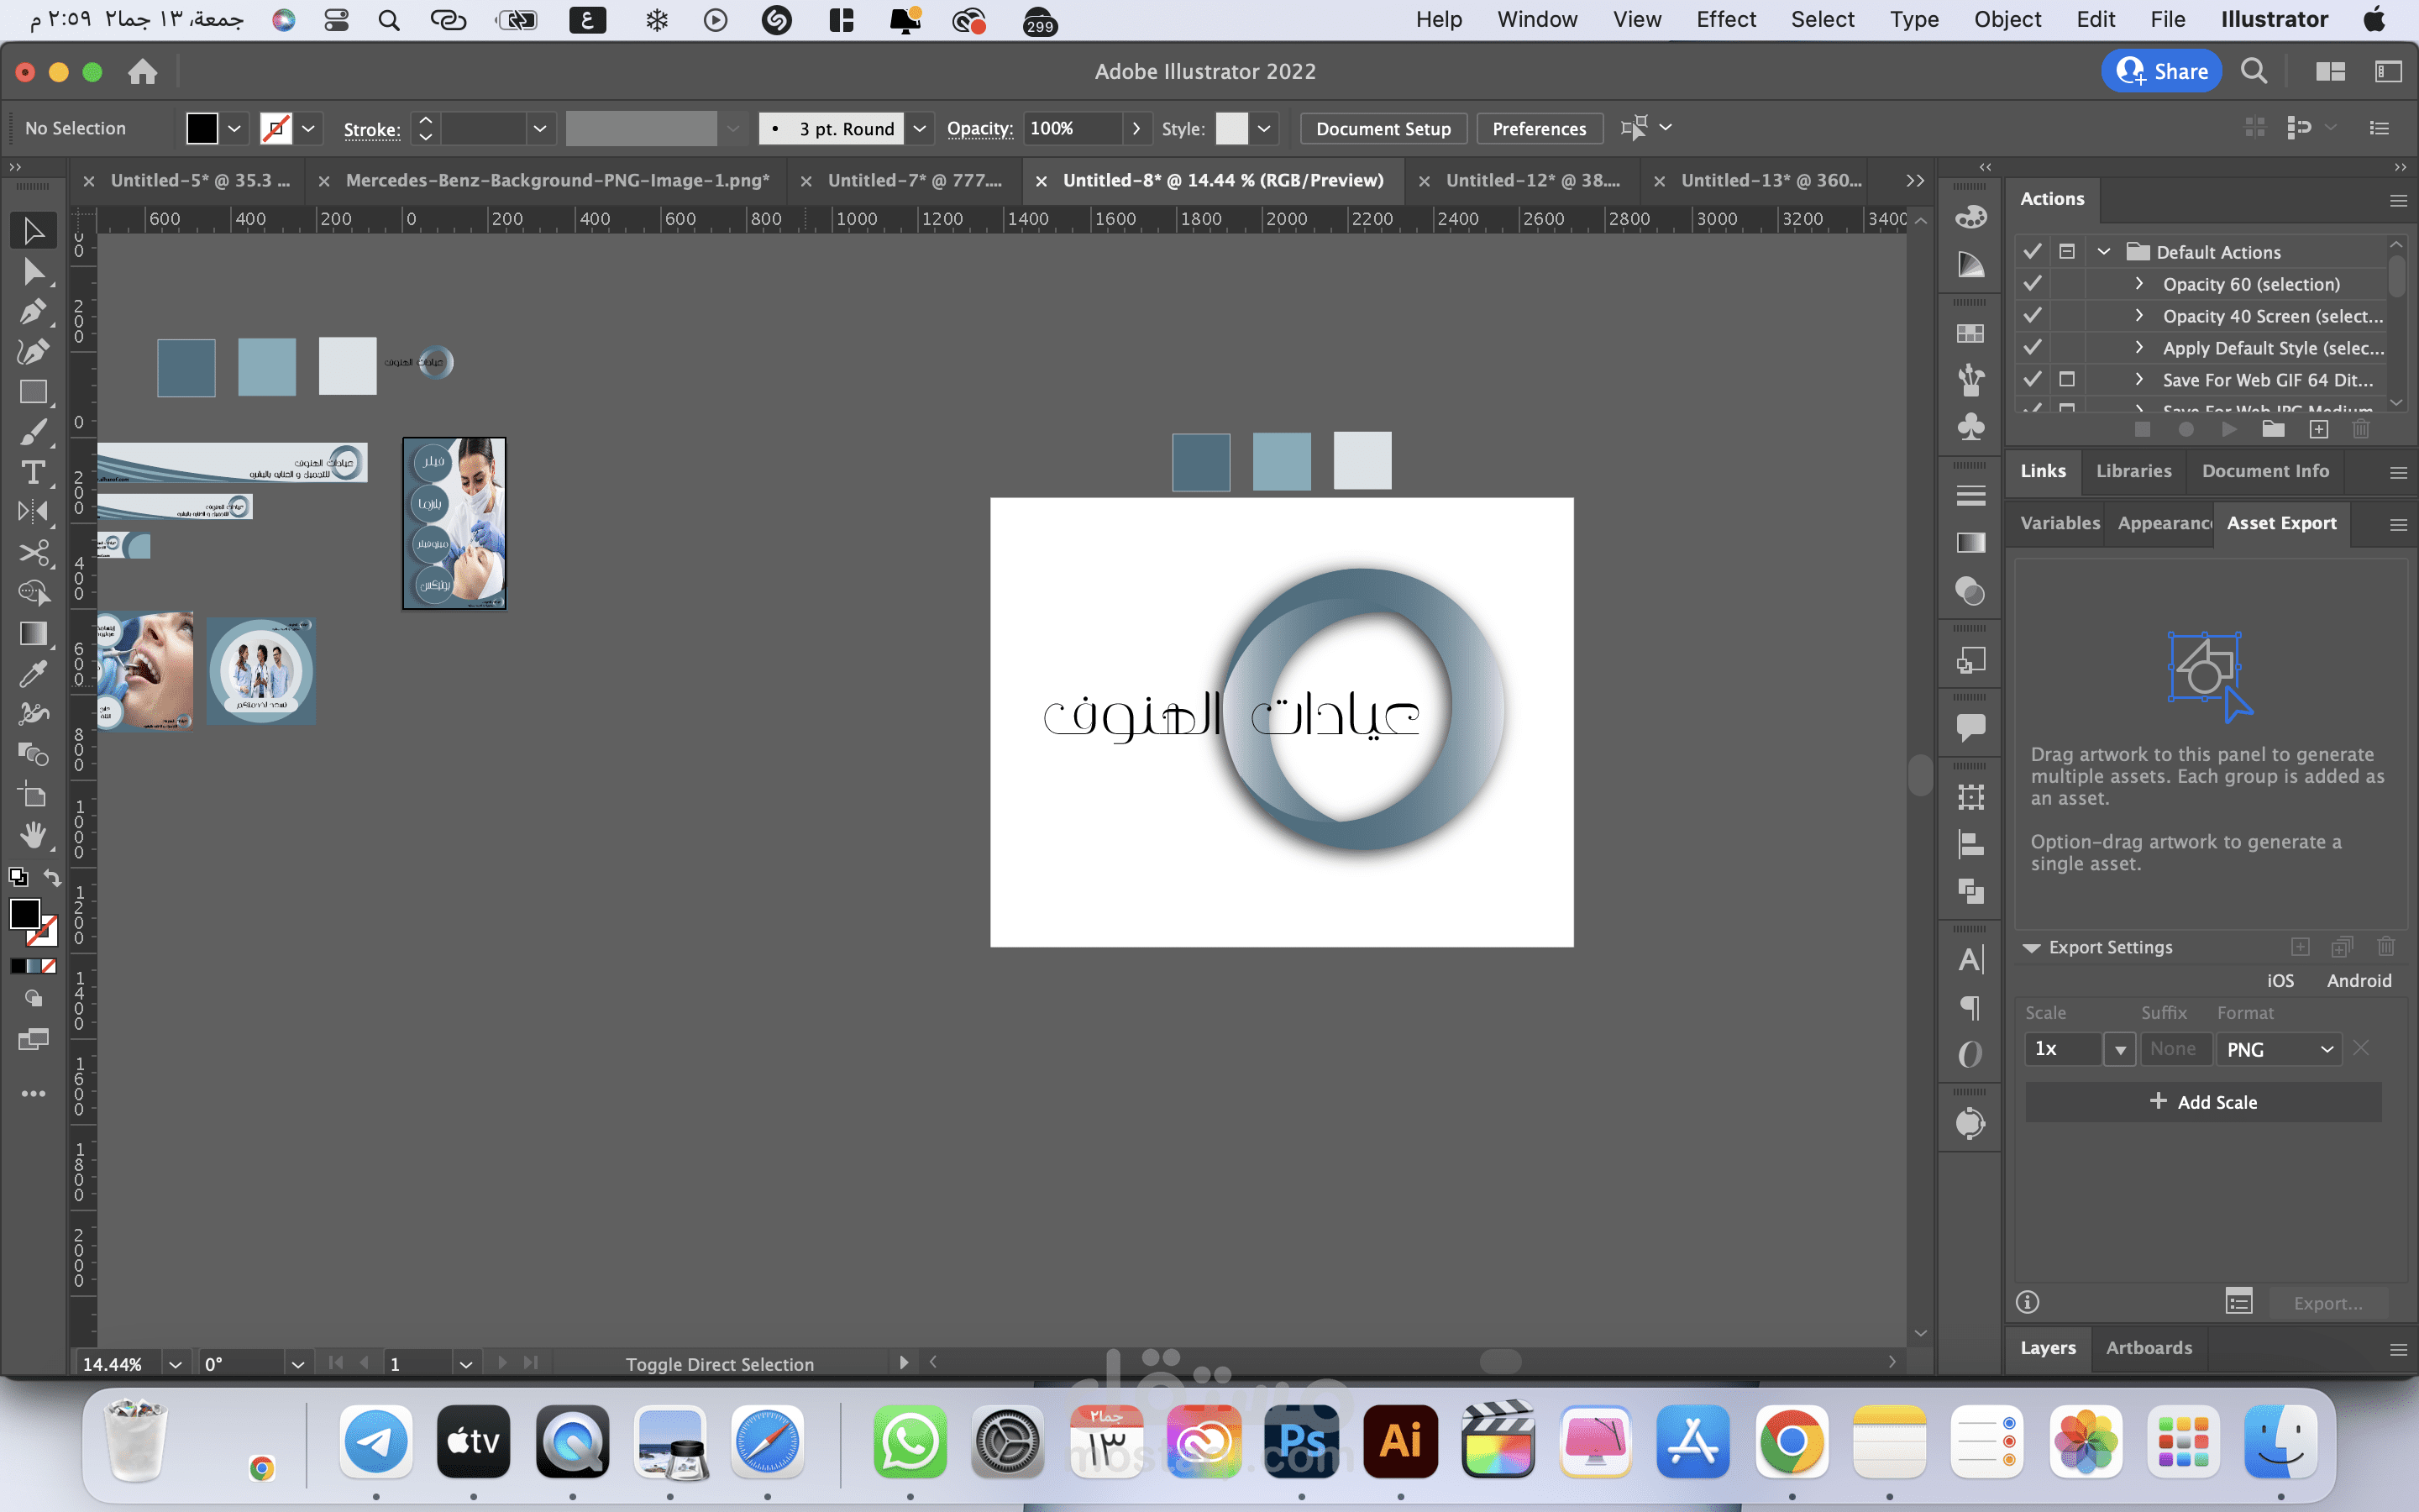Select the Rectangle tool

coord(32,392)
